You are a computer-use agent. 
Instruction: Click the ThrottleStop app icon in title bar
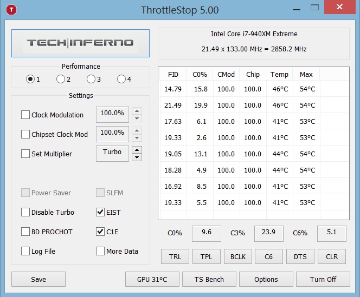[11, 10]
